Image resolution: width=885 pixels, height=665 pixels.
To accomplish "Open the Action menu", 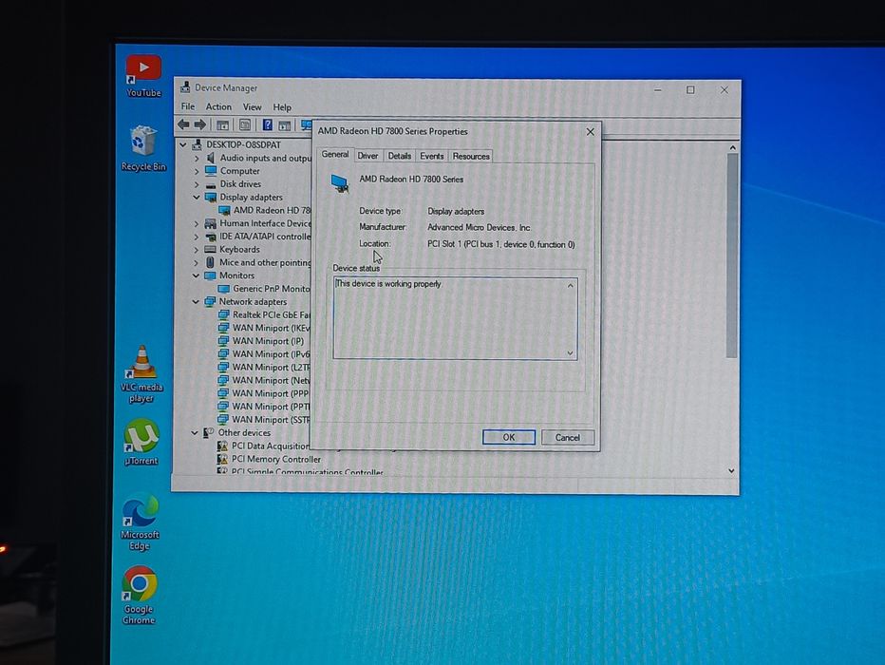I will (x=218, y=106).
